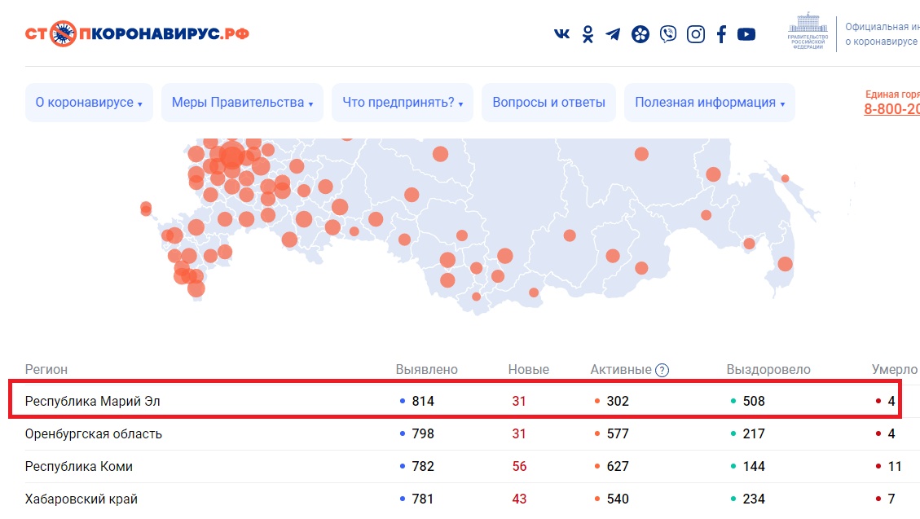Click the question mark help icon beside Активные
The width and height of the screenshot is (920, 519).
(x=662, y=370)
